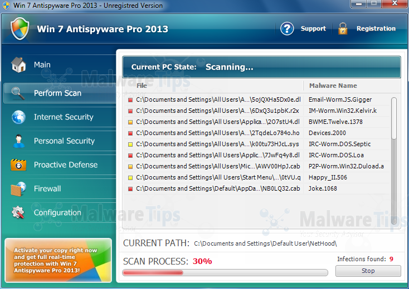Click the Scanning... state text
409x289 pixels.
coord(229,67)
